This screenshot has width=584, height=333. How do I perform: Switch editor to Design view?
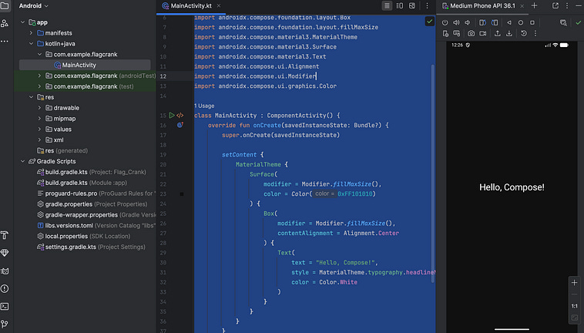412,5
